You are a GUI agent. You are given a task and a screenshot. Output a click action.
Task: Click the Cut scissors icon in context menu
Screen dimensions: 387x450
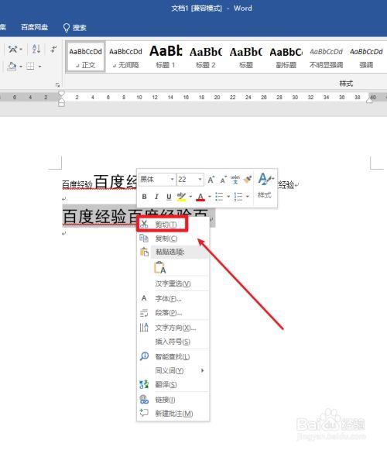144,224
